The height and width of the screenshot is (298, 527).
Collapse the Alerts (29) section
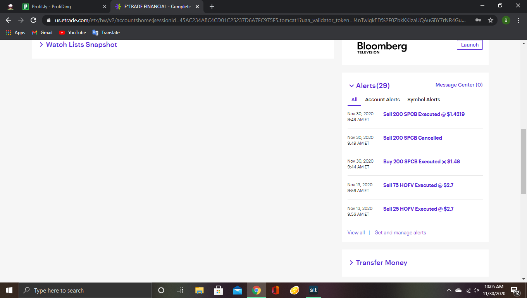tap(369, 86)
